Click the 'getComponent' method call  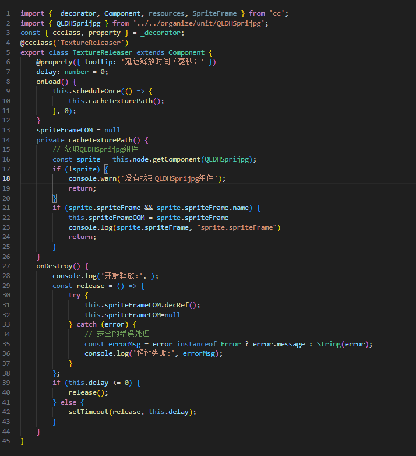click(x=177, y=159)
